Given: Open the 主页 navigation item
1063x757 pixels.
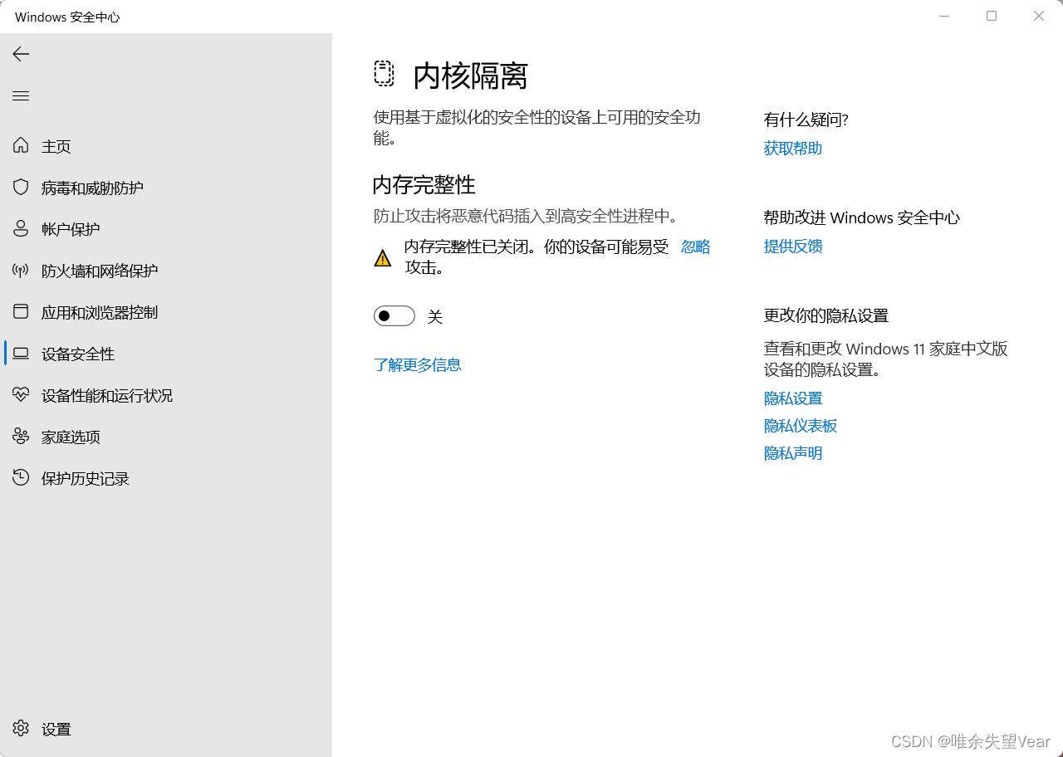Looking at the screenshot, I should (166, 146).
